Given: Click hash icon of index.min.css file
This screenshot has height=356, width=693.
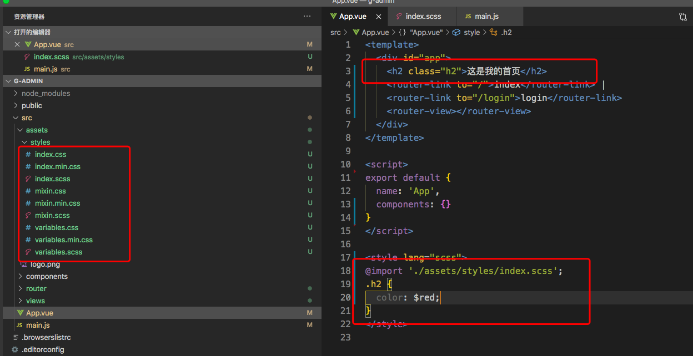Looking at the screenshot, I should 28,166.
